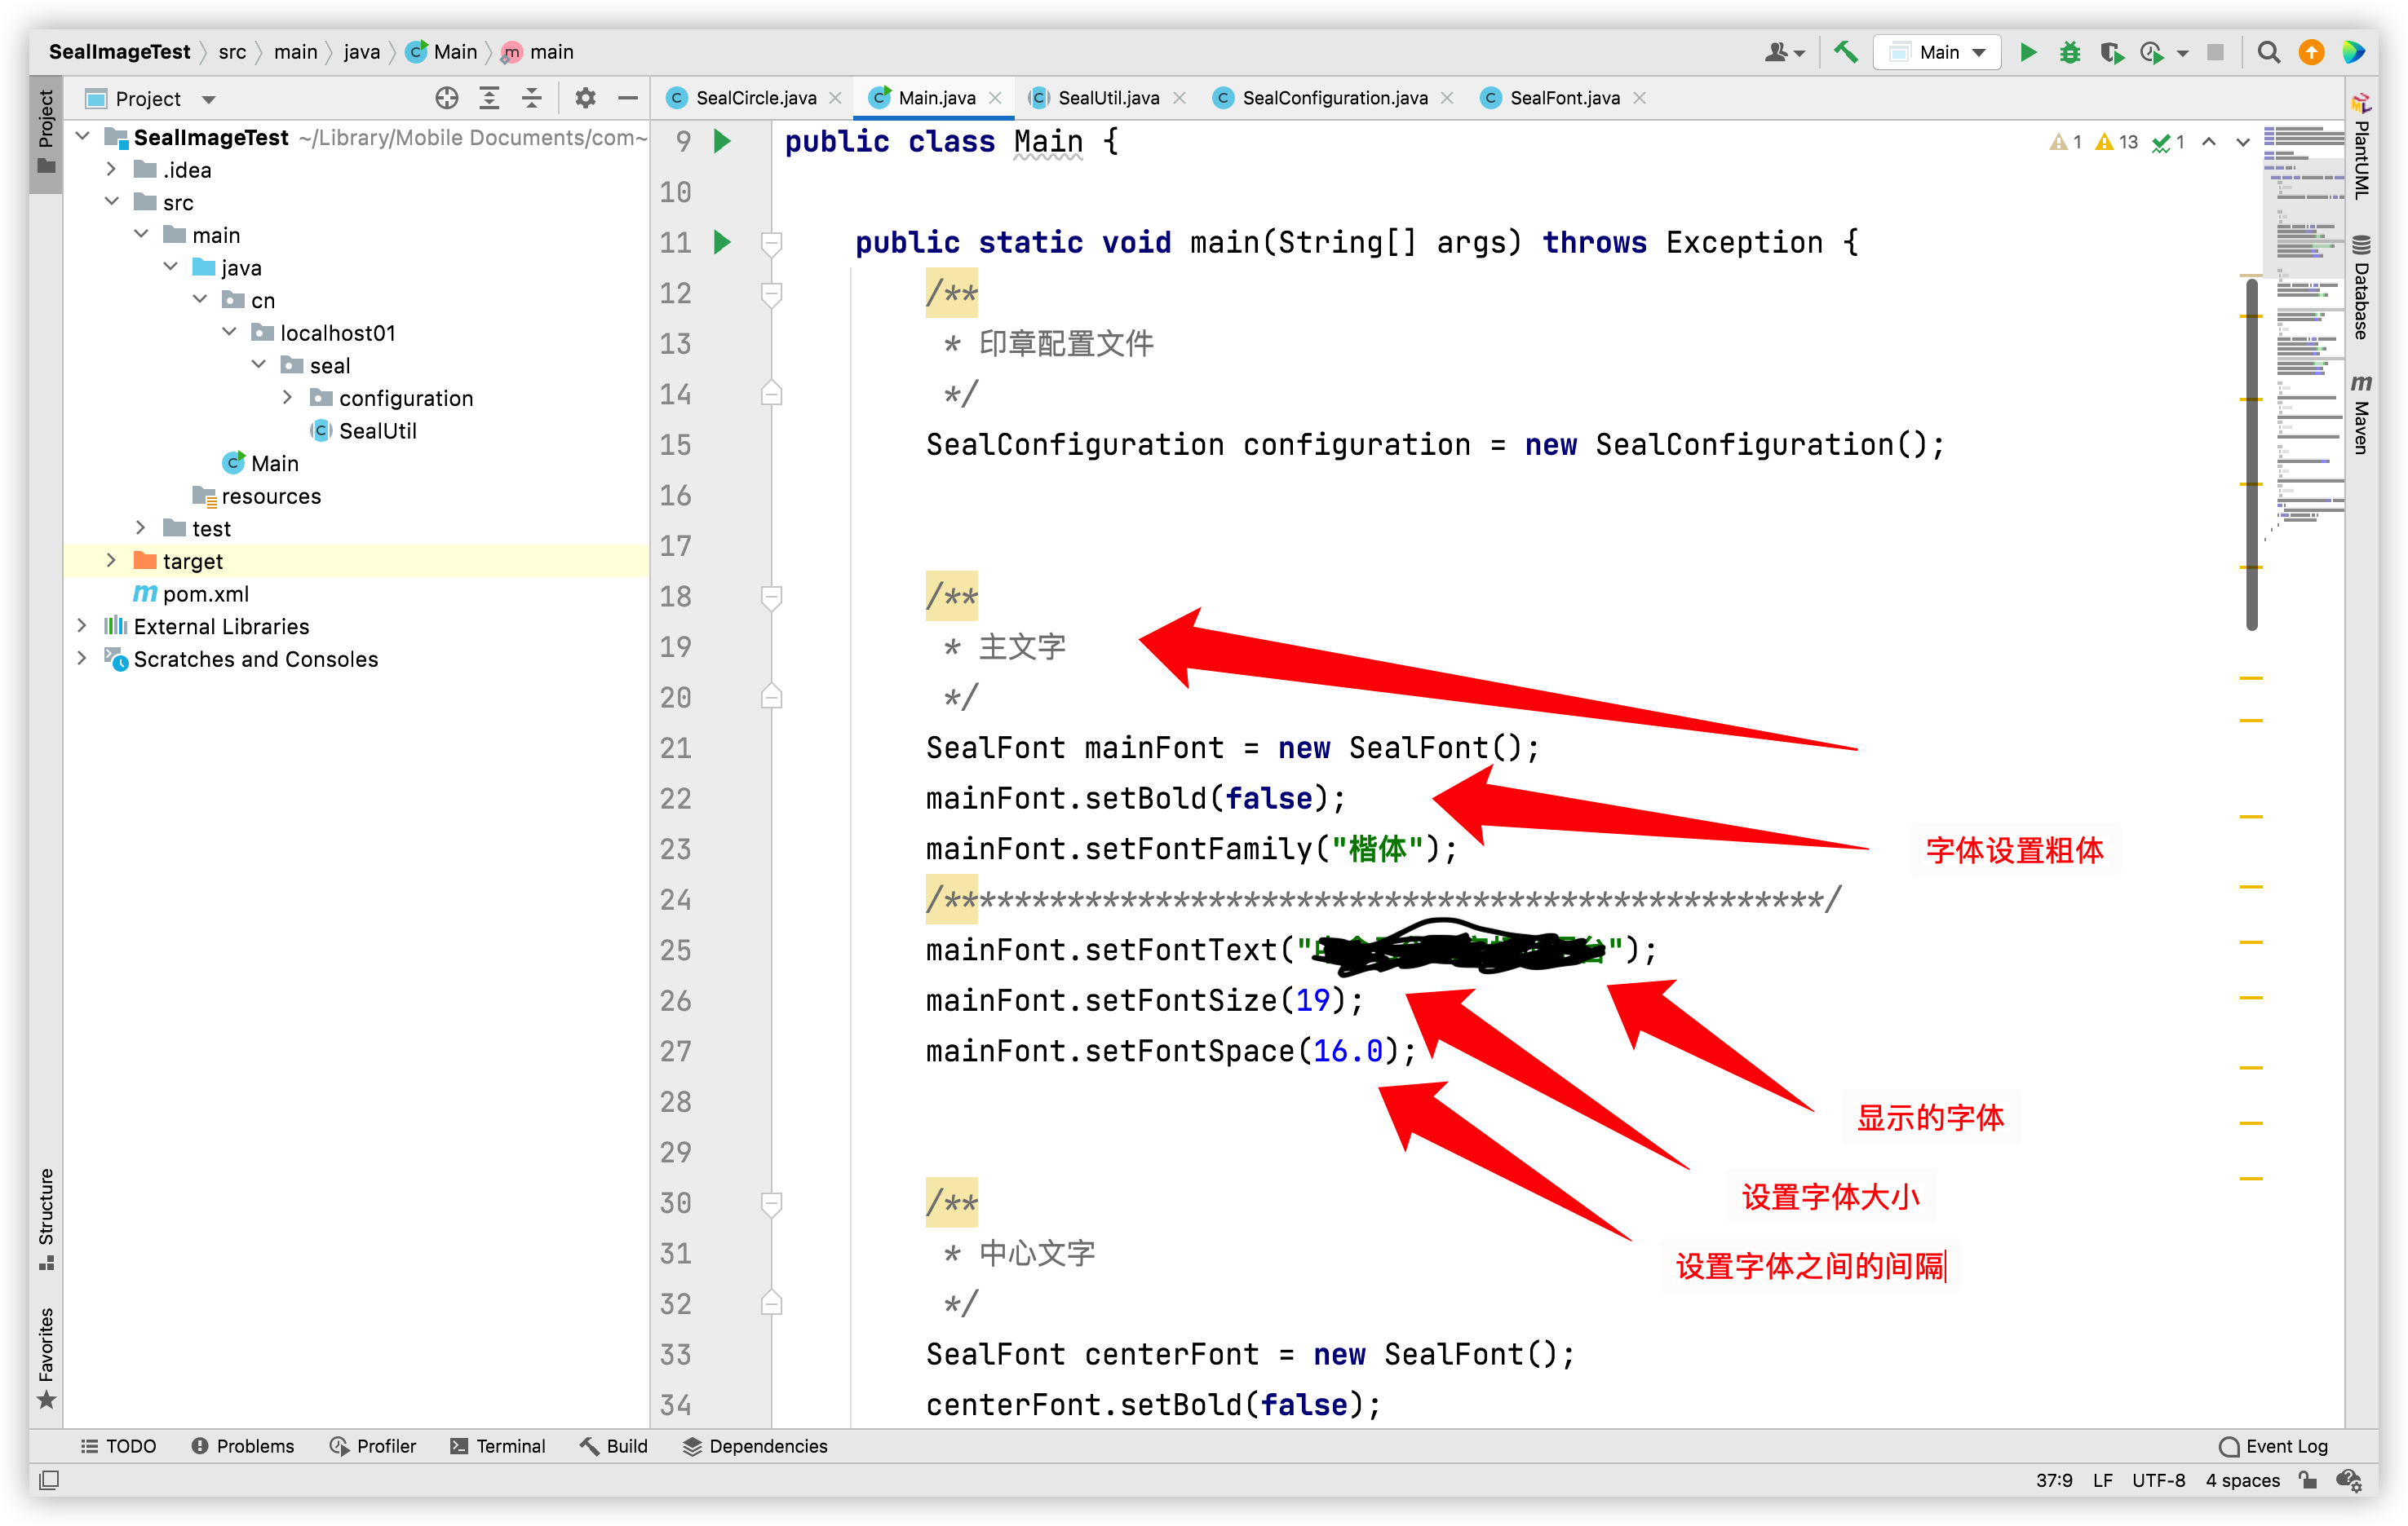Viewport: 2408px width, 1526px height.
Task: Click the user account icon in toolbar
Action: 1783,52
